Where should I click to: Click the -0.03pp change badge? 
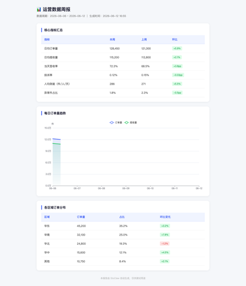(x=178, y=75)
